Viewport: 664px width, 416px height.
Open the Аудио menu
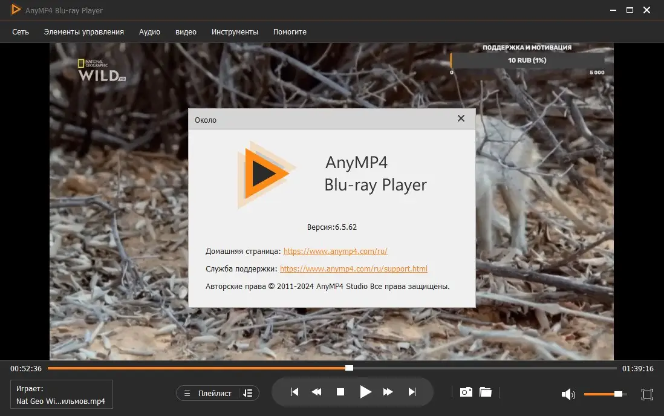(149, 31)
